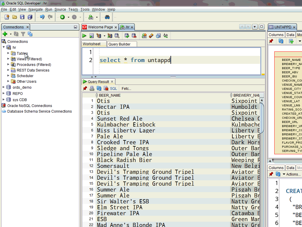302x227 pixels.
Task: Expand the Other Users node
Action: (8, 81)
